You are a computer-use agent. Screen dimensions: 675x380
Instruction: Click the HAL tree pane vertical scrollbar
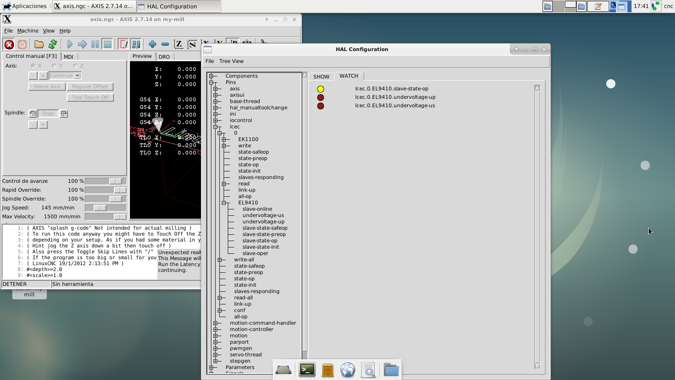tap(305, 223)
